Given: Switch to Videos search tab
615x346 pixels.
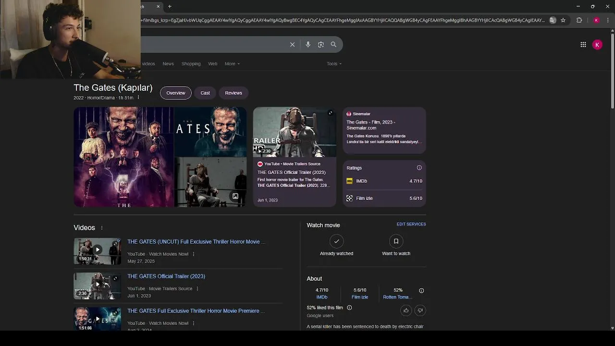Looking at the screenshot, I should (x=148, y=64).
